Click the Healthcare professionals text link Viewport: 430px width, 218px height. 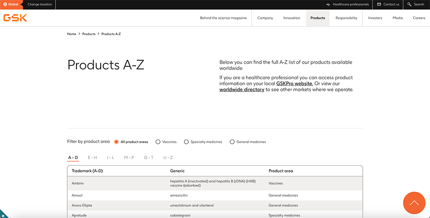click(x=351, y=4)
